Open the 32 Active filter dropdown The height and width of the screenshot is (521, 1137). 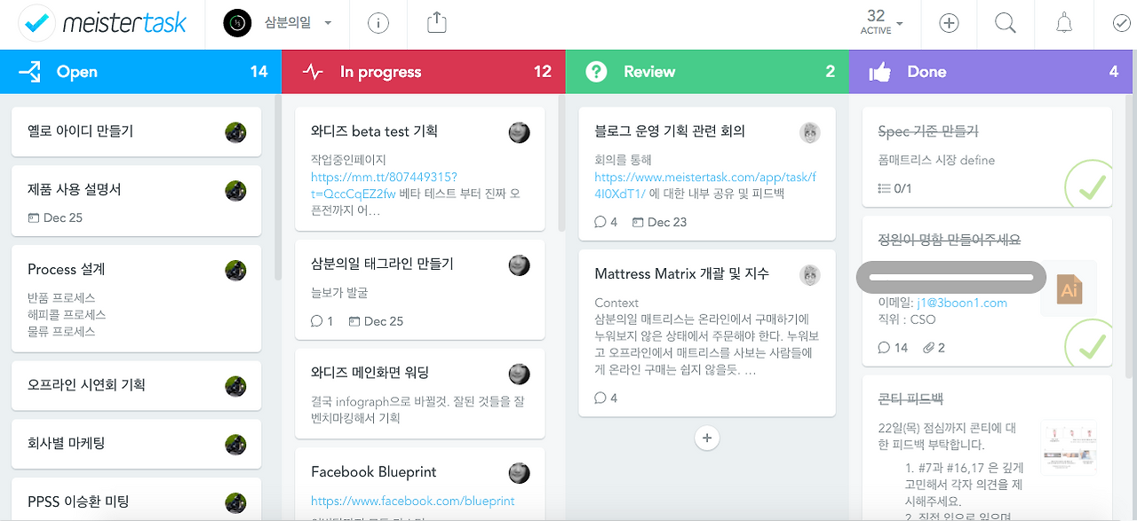pos(882,21)
